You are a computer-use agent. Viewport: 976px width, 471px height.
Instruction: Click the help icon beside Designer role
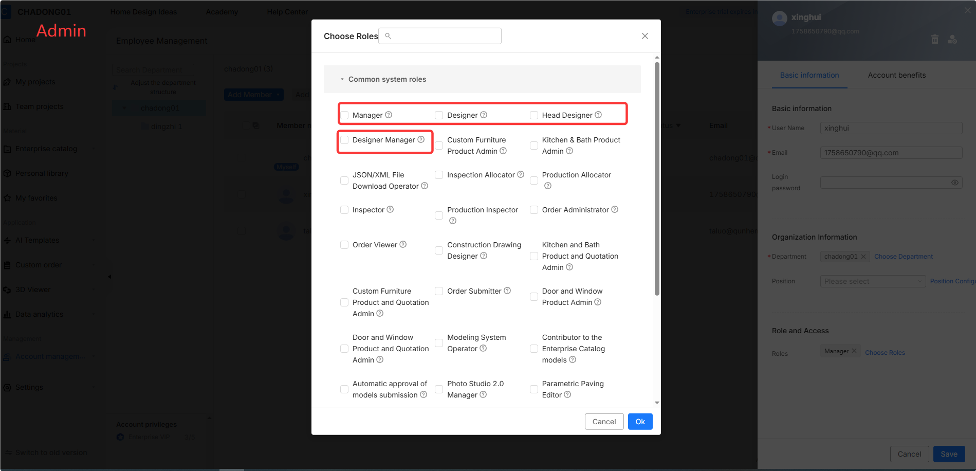(x=484, y=115)
